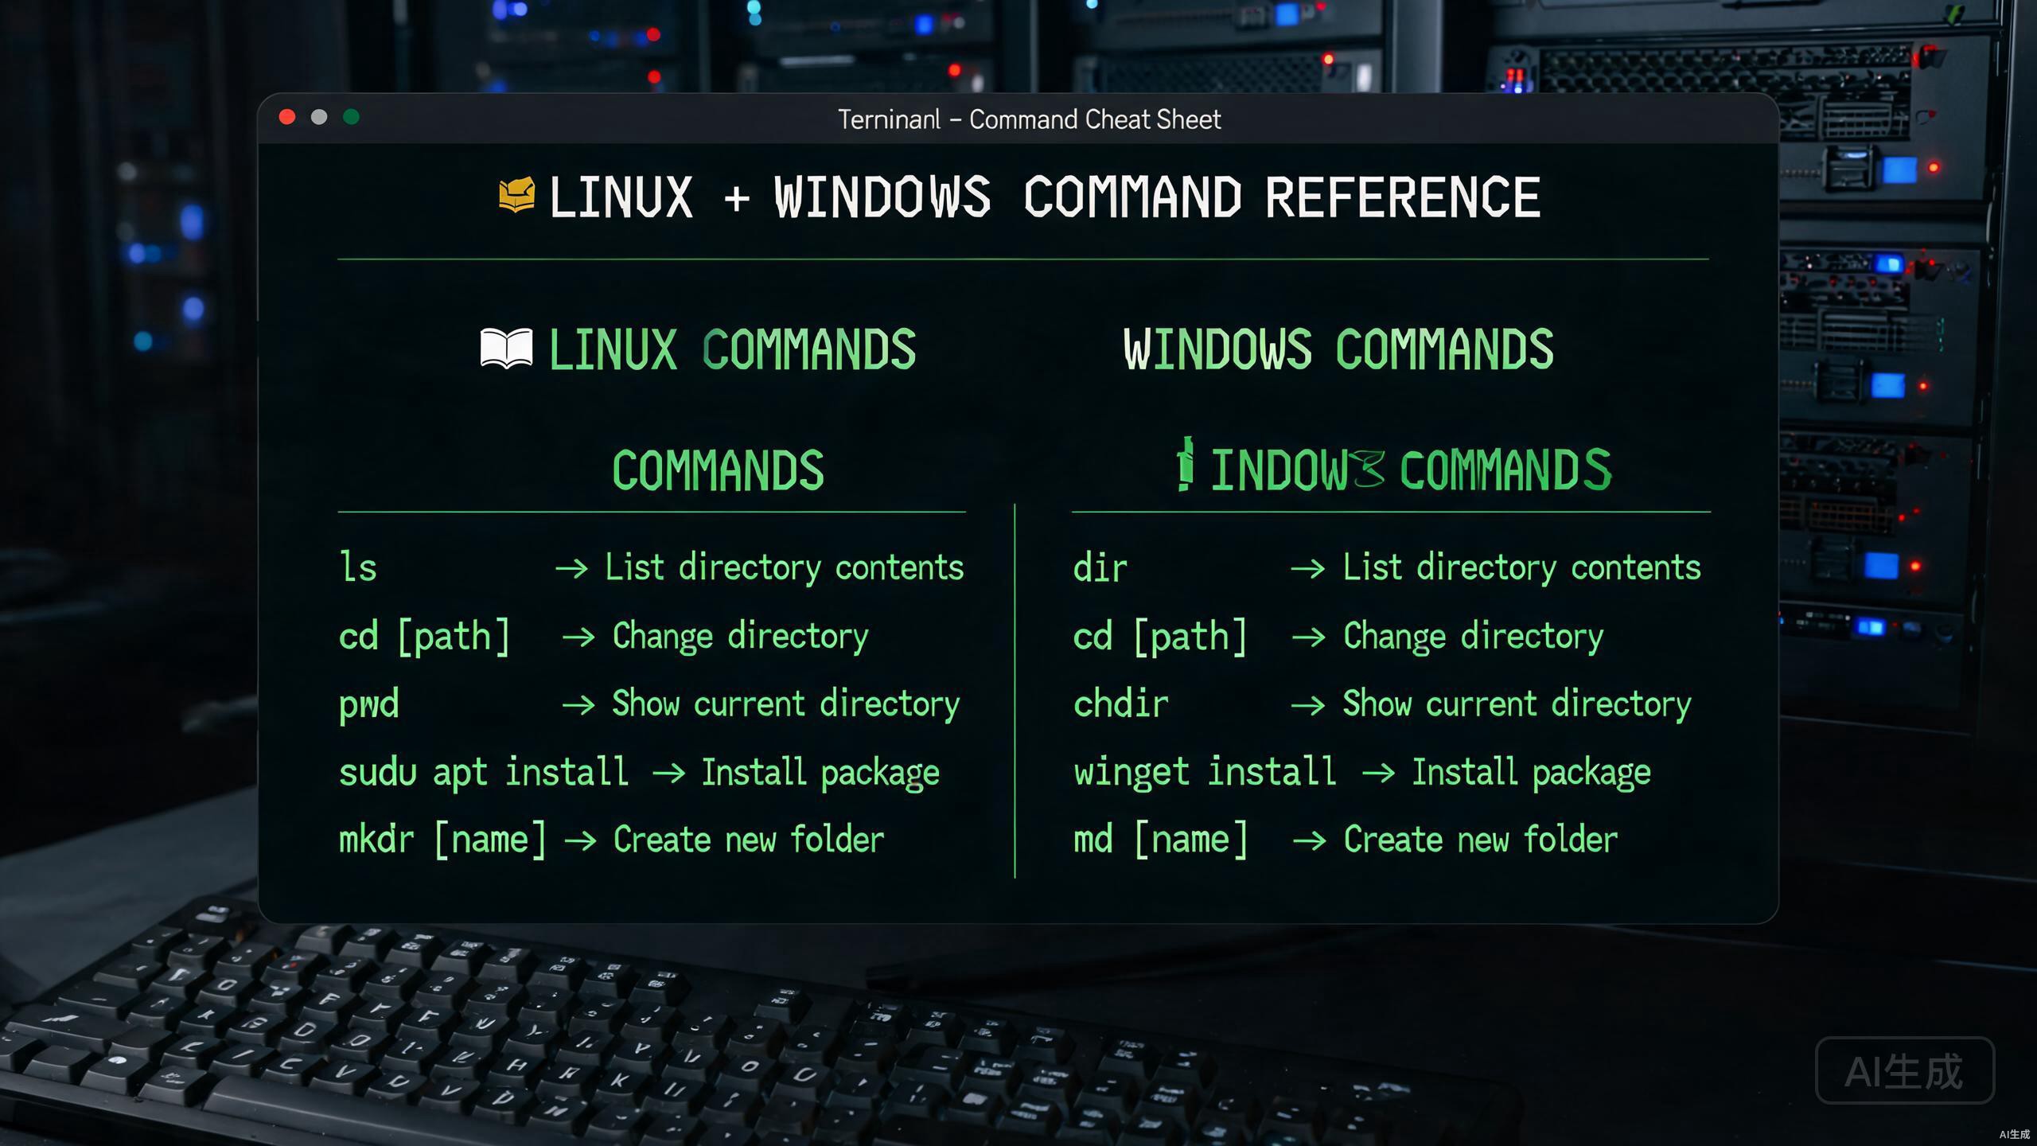Select the 'md [name]' command
Viewport: 2037px width, 1146px height.
[x=1161, y=840]
